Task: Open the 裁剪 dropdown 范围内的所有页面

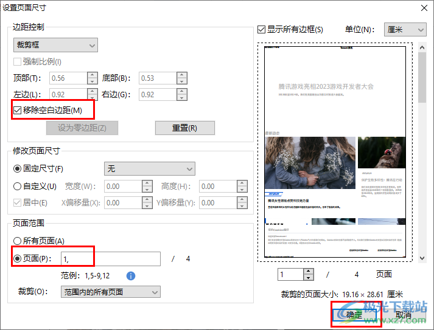Action: (x=111, y=292)
